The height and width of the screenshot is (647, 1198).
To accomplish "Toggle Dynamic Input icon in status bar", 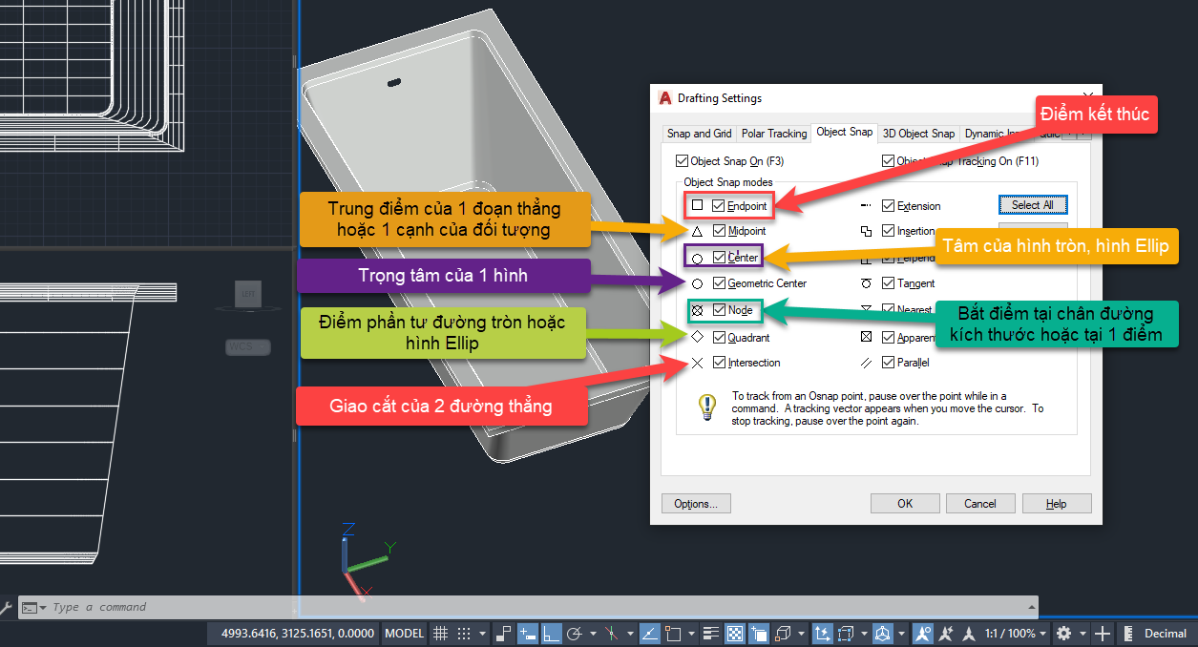I will 528,633.
